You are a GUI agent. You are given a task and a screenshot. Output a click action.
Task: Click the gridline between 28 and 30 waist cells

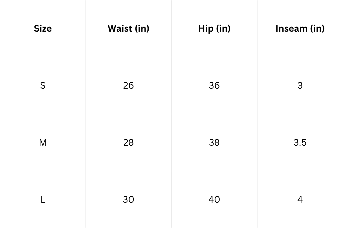click(128, 171)
